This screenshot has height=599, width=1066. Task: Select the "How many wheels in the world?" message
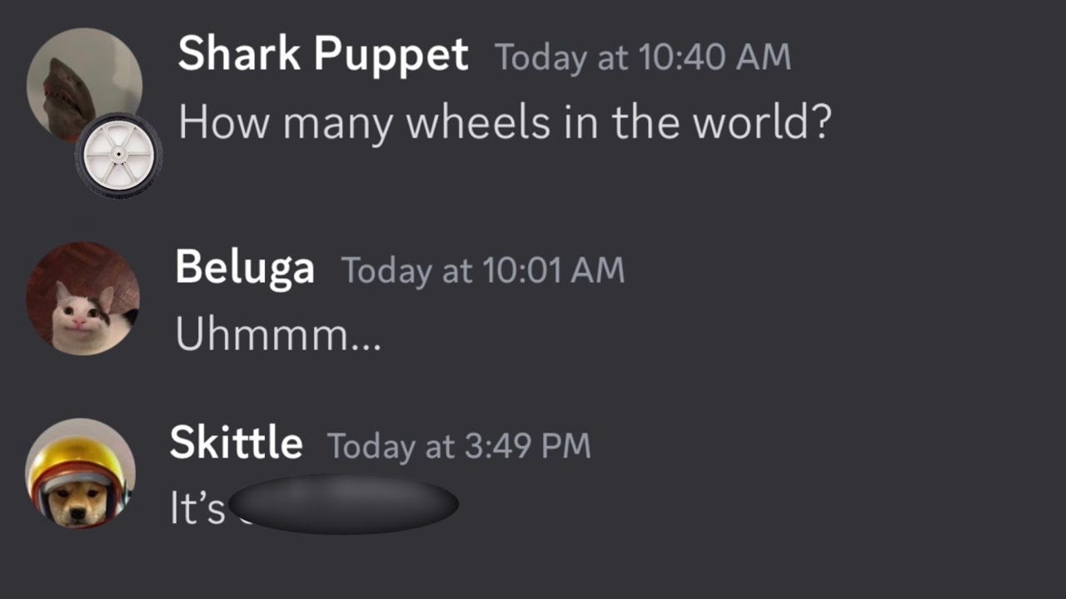tap(505, 122)
